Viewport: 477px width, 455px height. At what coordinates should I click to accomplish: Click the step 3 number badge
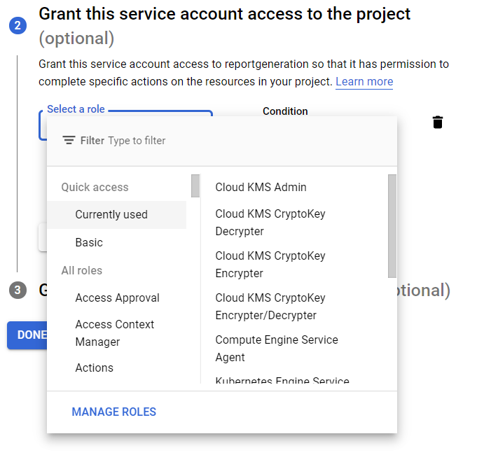[x=18, y=290]
